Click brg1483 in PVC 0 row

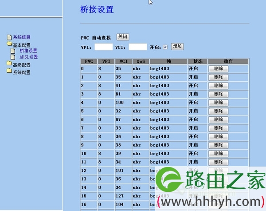[x=160, y=69]
